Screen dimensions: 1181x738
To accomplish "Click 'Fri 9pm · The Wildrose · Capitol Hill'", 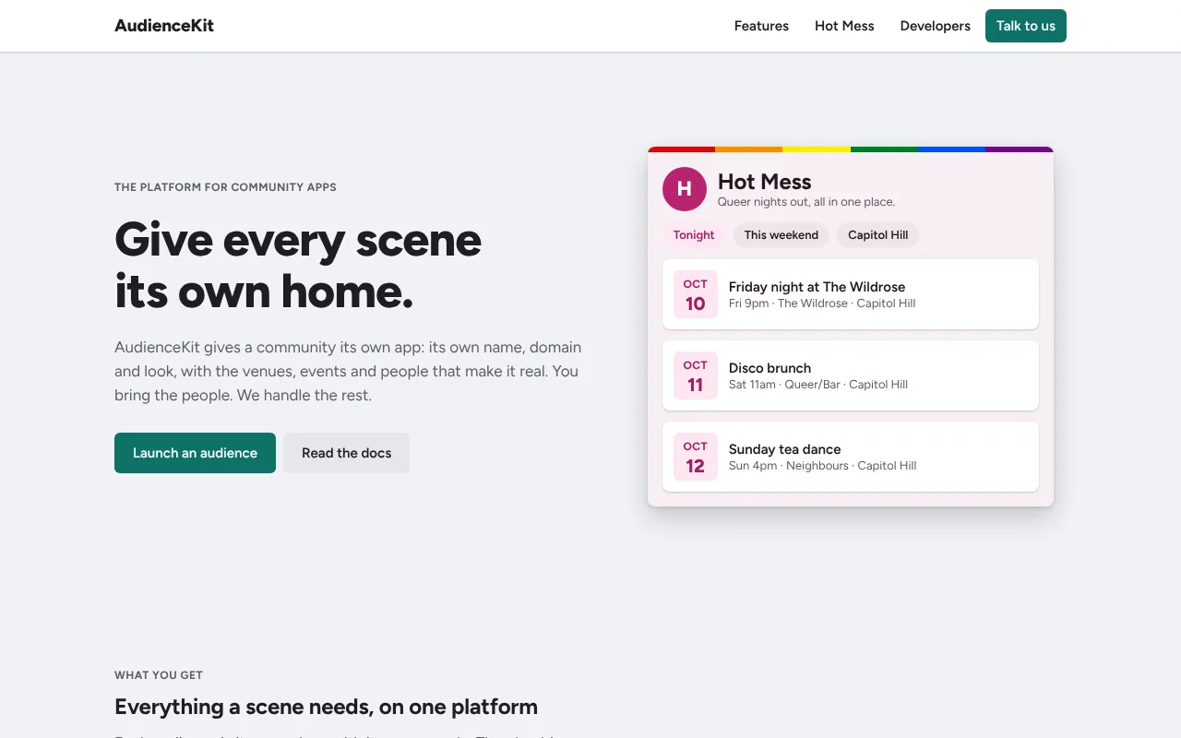I will point(822,304).
